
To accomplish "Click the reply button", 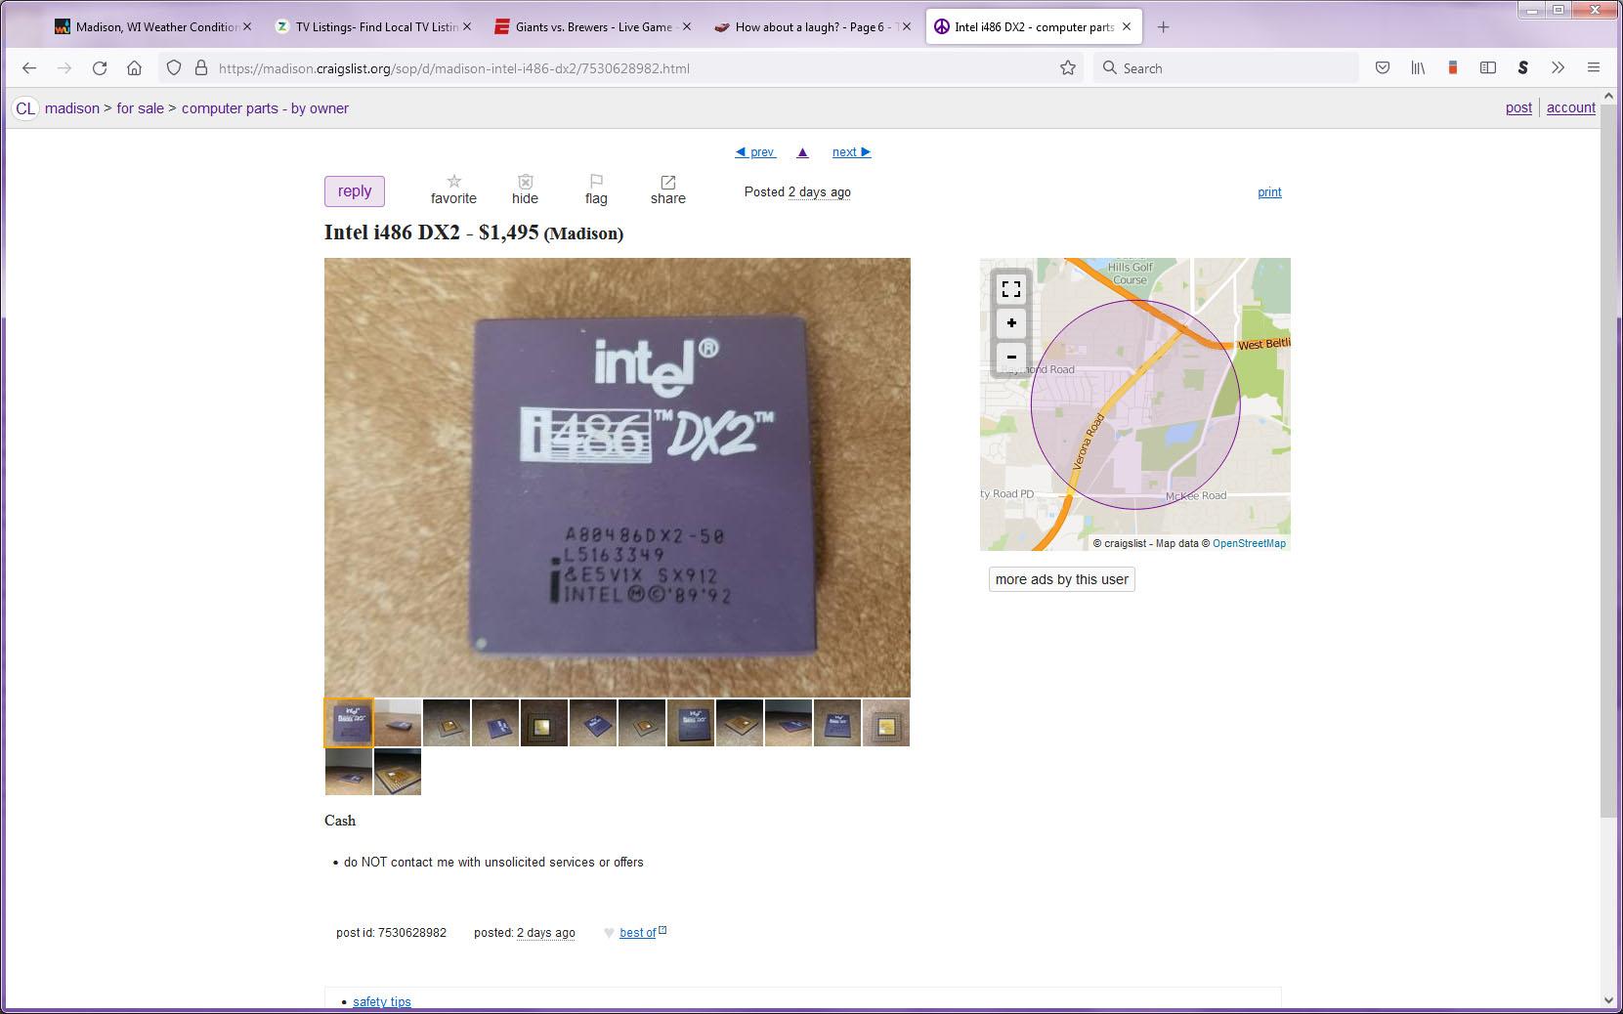I will (355, 191).
